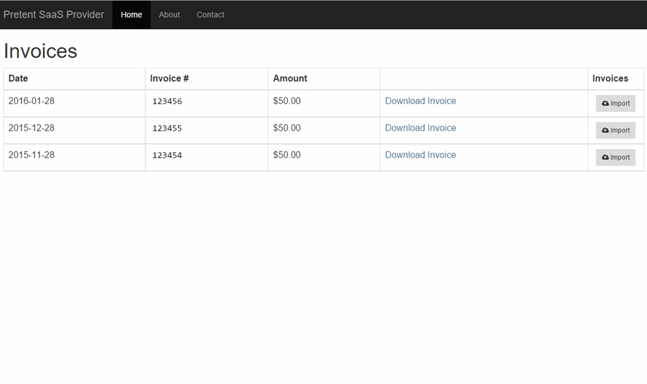Open the Contact page

[x=210, y=15]
